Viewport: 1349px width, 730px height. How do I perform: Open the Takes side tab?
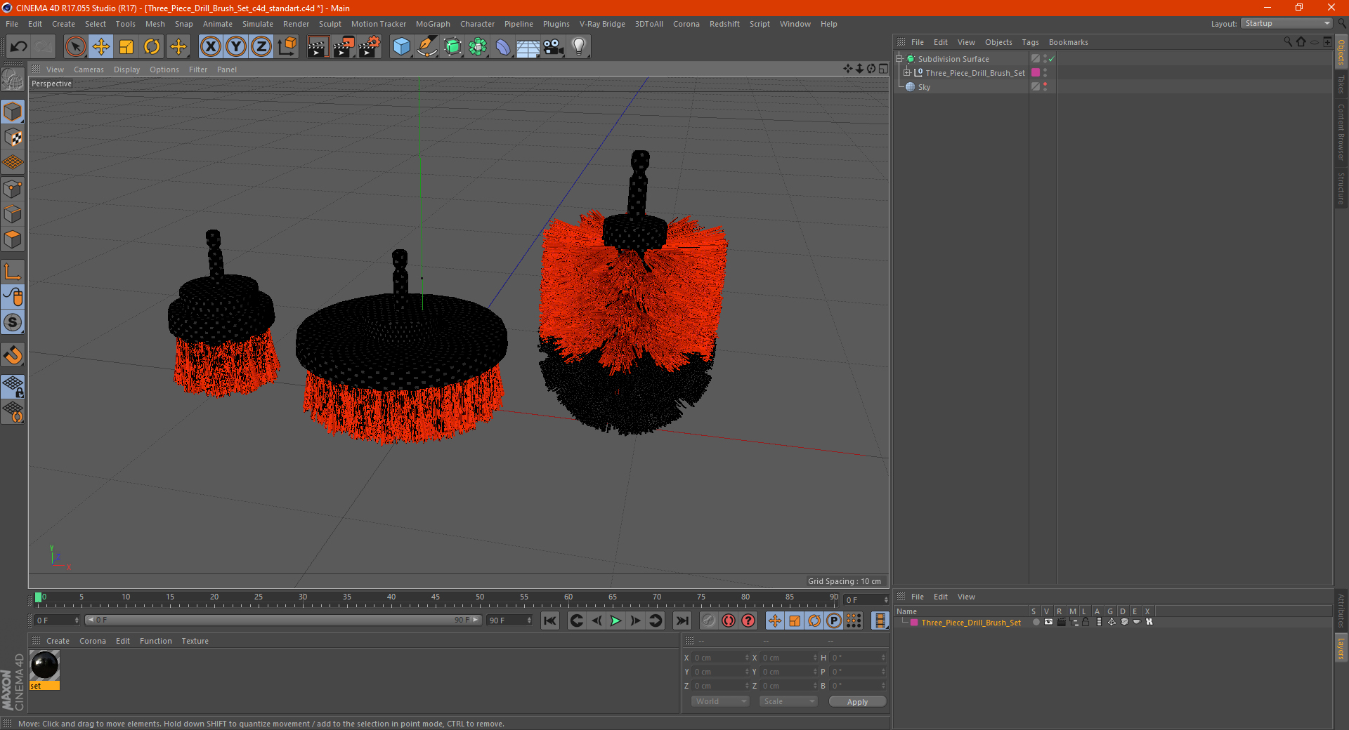(x=1341, y=84)
